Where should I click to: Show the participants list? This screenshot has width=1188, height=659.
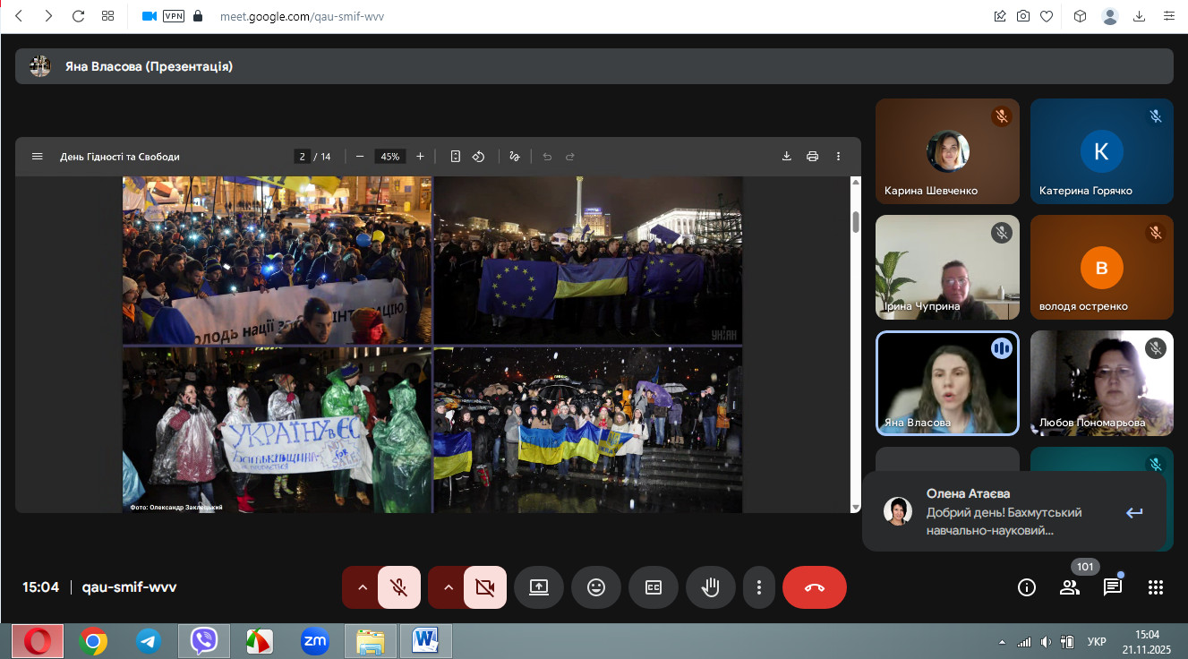tap(1069, 587)
